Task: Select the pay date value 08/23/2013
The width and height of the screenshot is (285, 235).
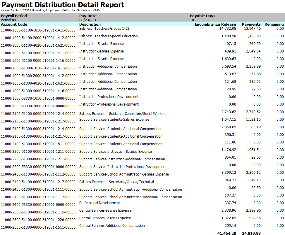Action: 87,20
